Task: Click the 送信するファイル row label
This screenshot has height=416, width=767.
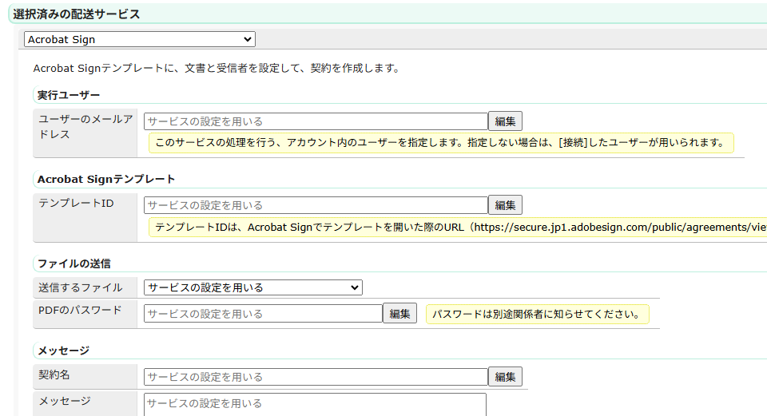Action: click(x=80, y=287)
